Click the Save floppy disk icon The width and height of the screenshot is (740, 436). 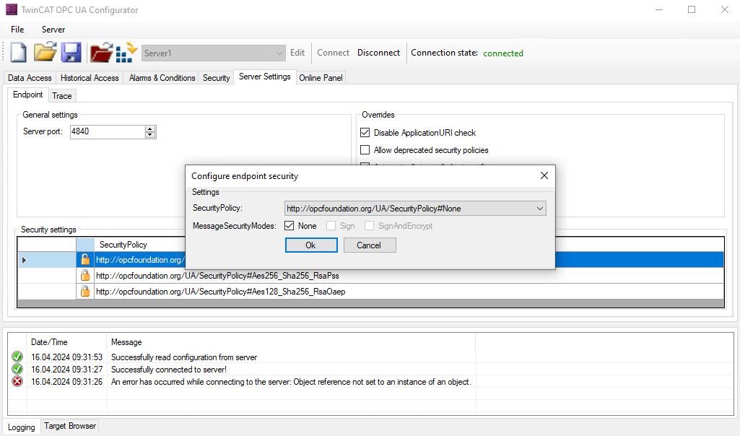tap(71, 53)
